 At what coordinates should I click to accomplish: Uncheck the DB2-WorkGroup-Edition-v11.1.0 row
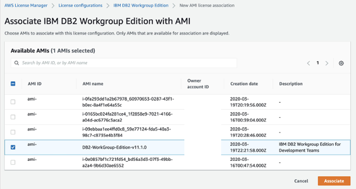pos(13,147)
